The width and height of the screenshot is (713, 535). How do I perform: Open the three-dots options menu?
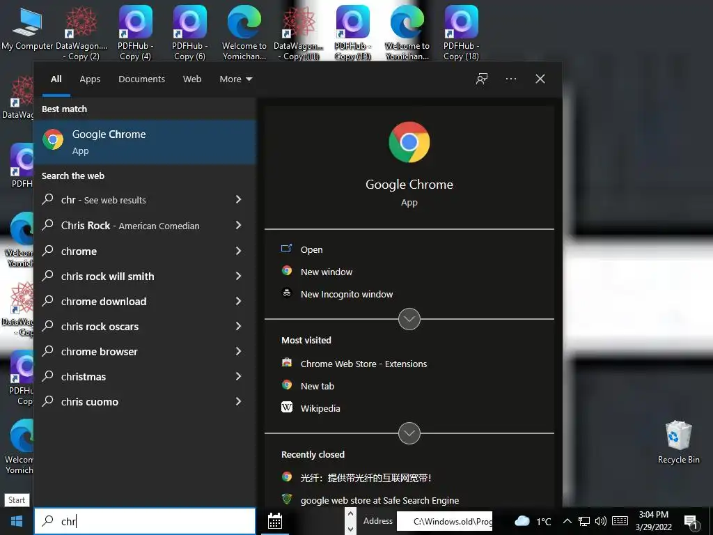pos(511,79)
